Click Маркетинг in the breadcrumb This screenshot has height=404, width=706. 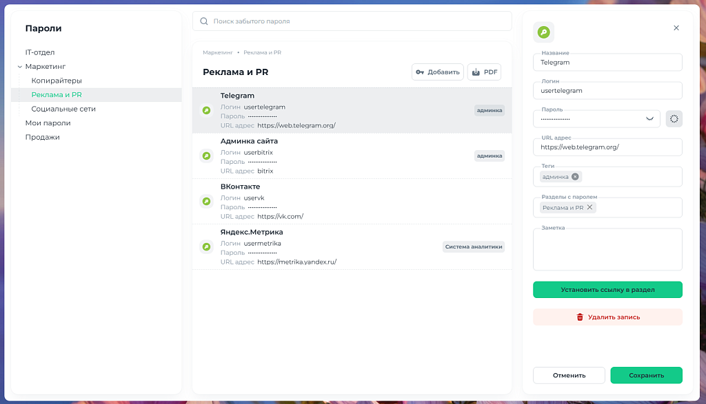click(x=216, y=52)
